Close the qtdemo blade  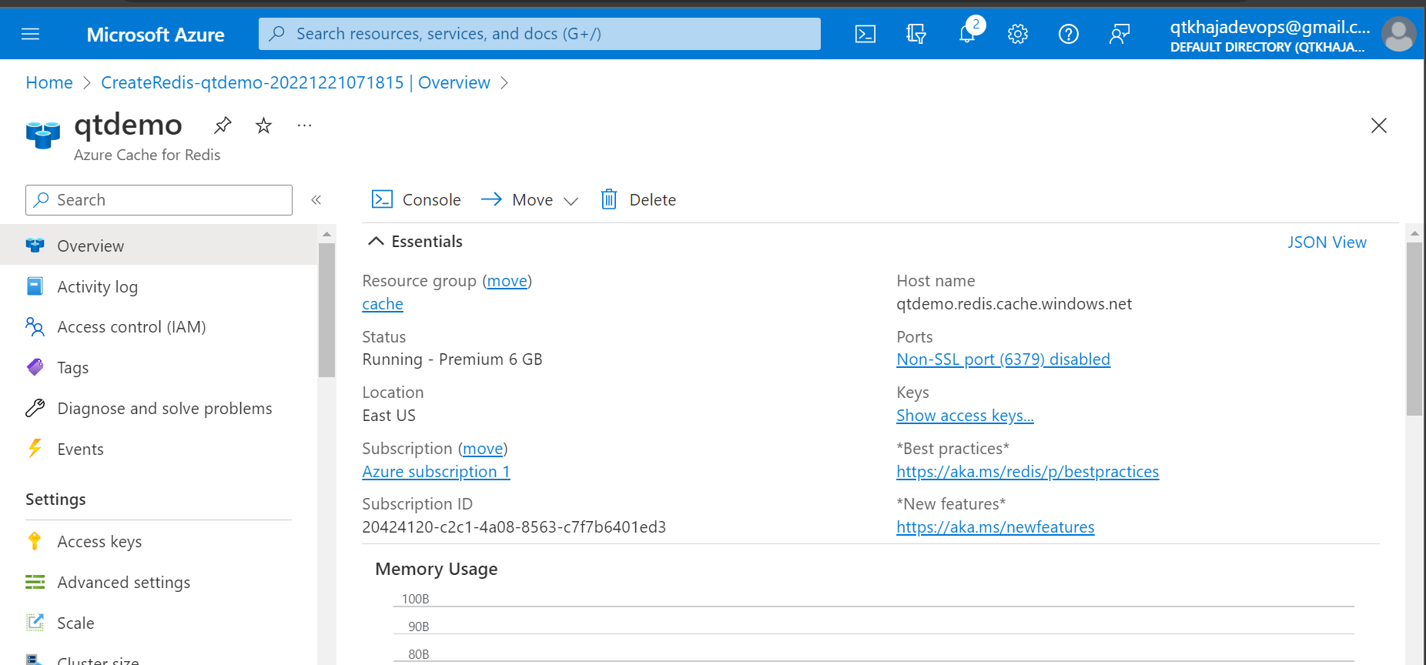pyautogui.click(x=1378, y=125)
